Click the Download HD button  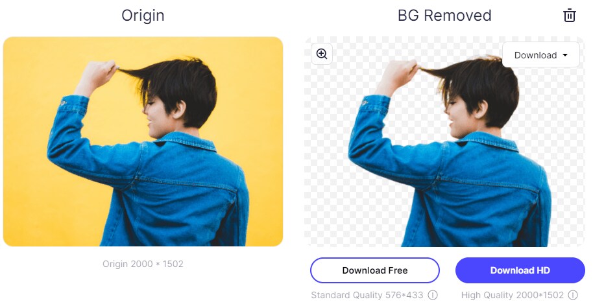coord(520,270)
